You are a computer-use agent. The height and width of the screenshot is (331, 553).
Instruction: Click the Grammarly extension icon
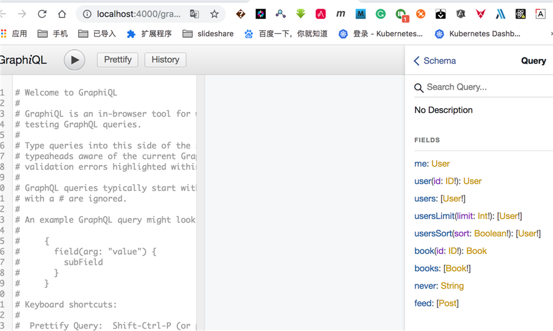pyautogui.click(x=381, y=14)
